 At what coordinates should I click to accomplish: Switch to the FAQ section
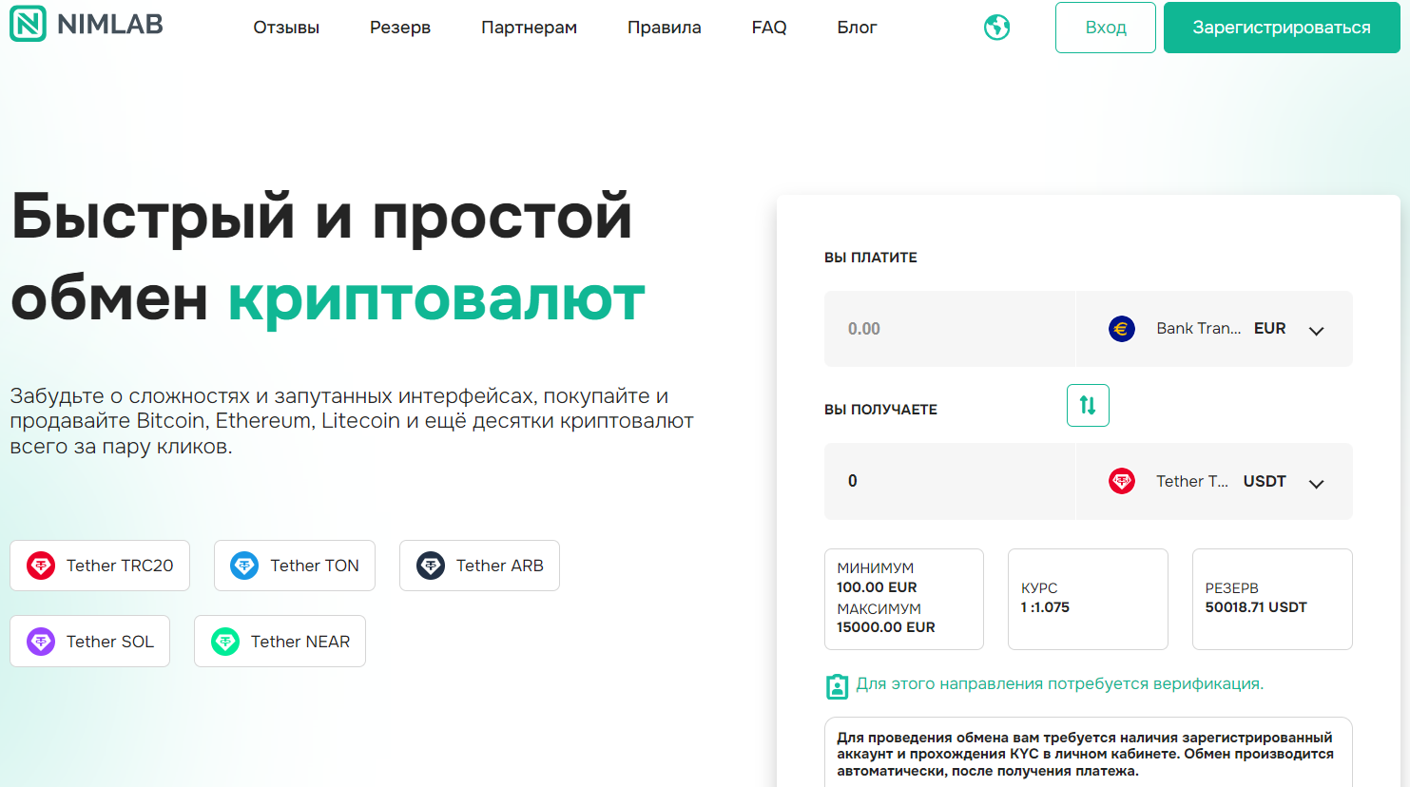[x=768, y=27]
